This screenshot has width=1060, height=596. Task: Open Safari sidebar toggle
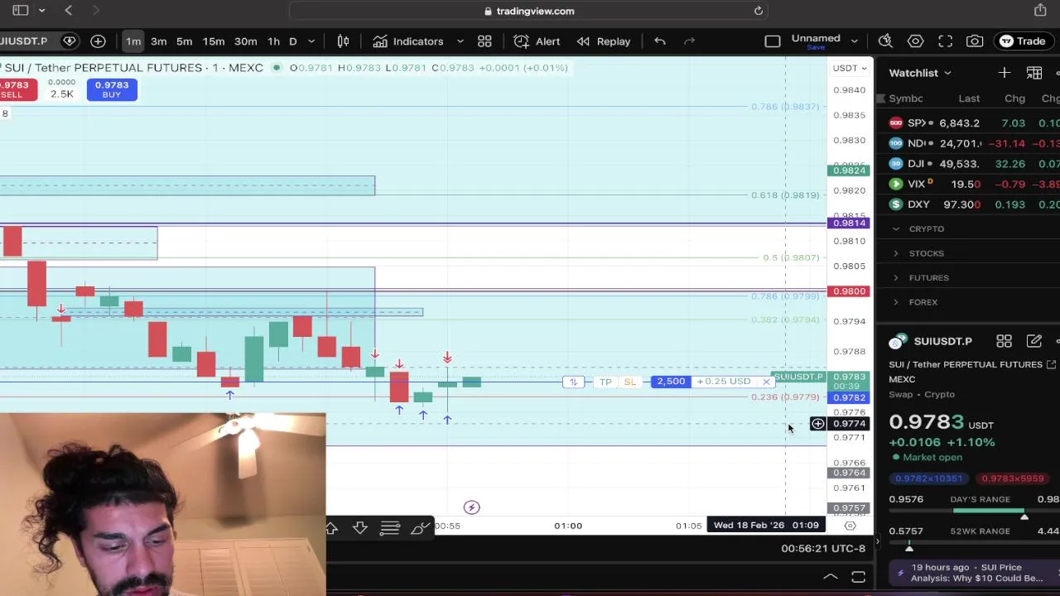tap(21, 11)
